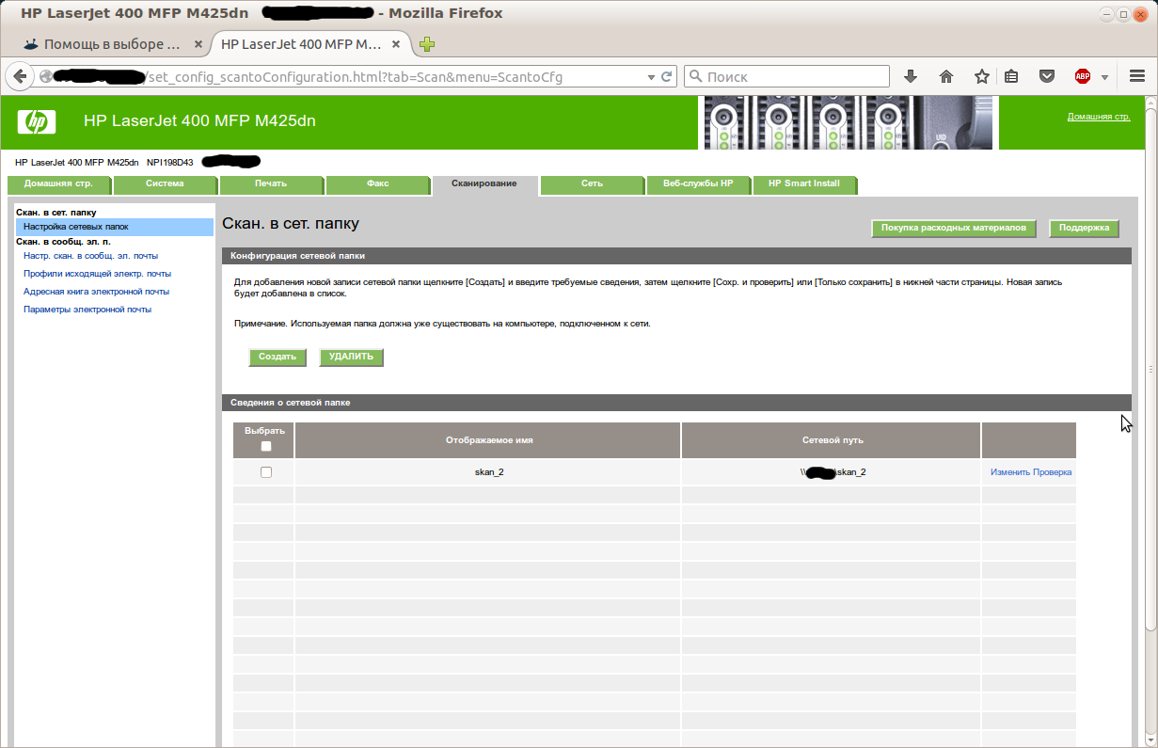Image resolution: width=1158 pixels, height=748 pixels.
Task: Open the ABP dropdown arrow
Action: (1104, 77)
